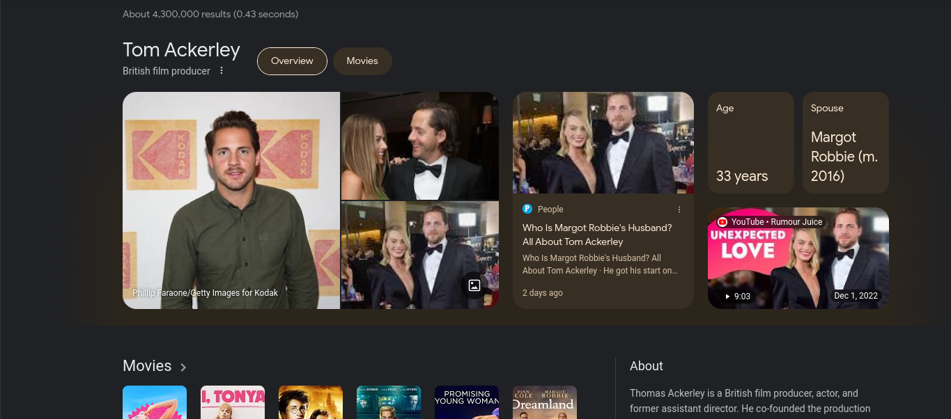Viewport: 951px width, 419px height.
Task: Open the People article's three-dot options
Action: point(679,209)
